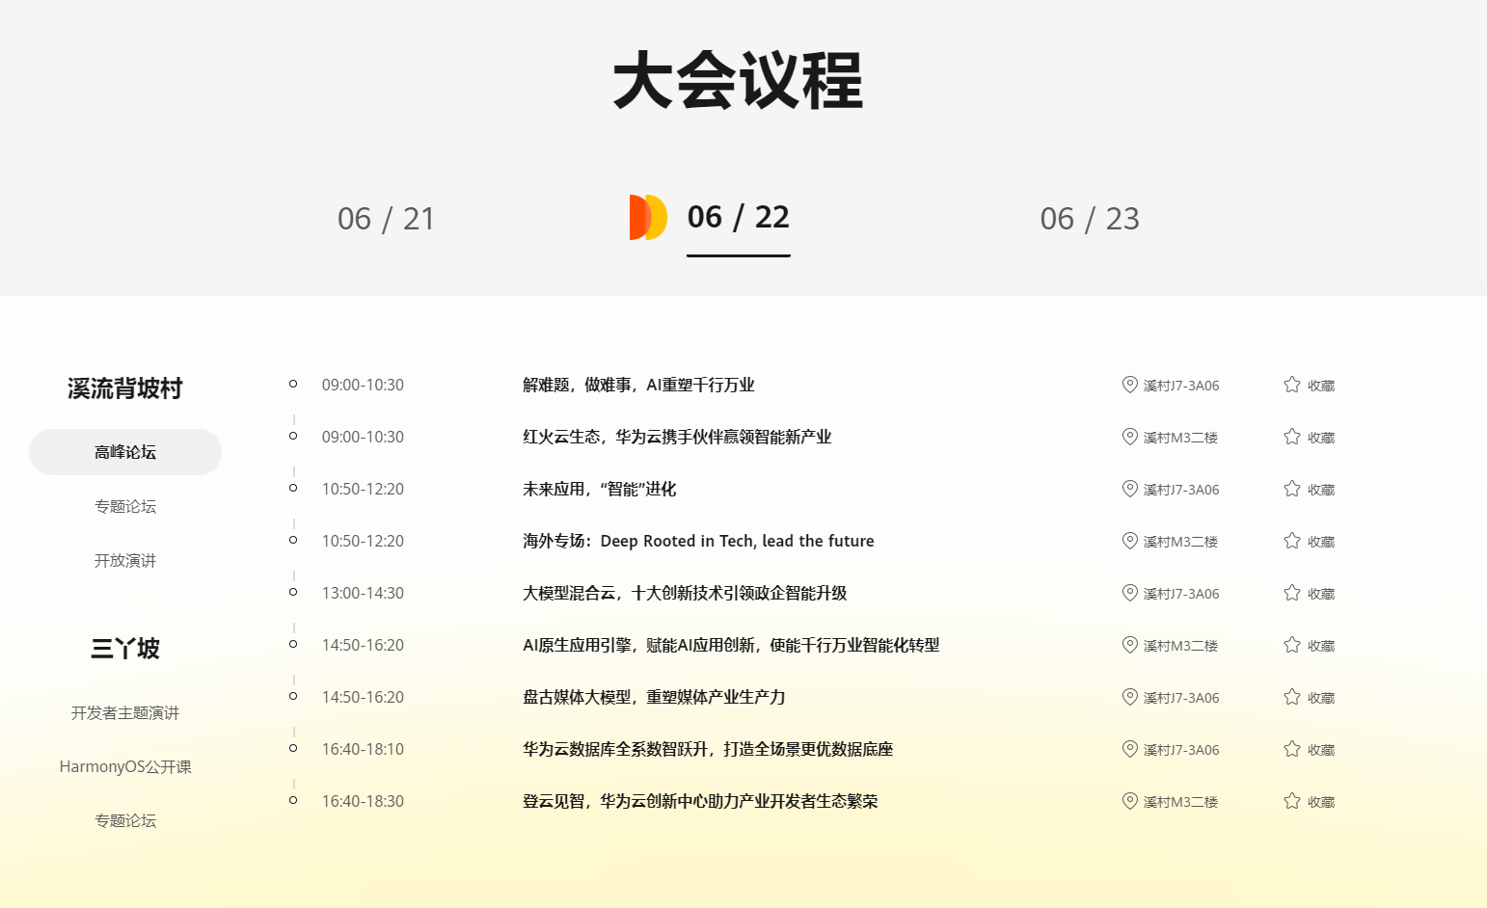
Task: Open session AI原生应用引擎，赋能AI应用创新
Action: point(731,645)
